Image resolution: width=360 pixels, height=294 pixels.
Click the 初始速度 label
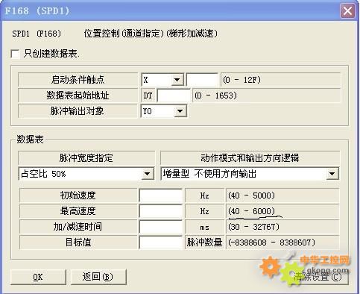[78, 196]
